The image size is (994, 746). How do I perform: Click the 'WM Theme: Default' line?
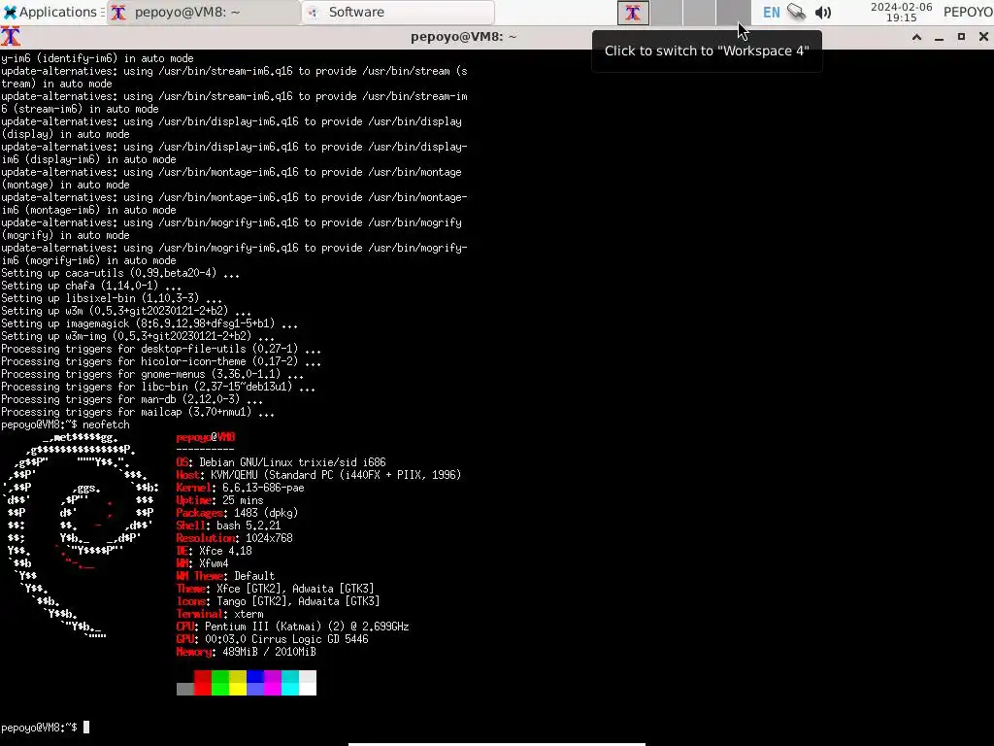coord(225,576)
